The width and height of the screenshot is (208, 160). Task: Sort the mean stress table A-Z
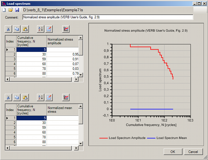[40, 97]
